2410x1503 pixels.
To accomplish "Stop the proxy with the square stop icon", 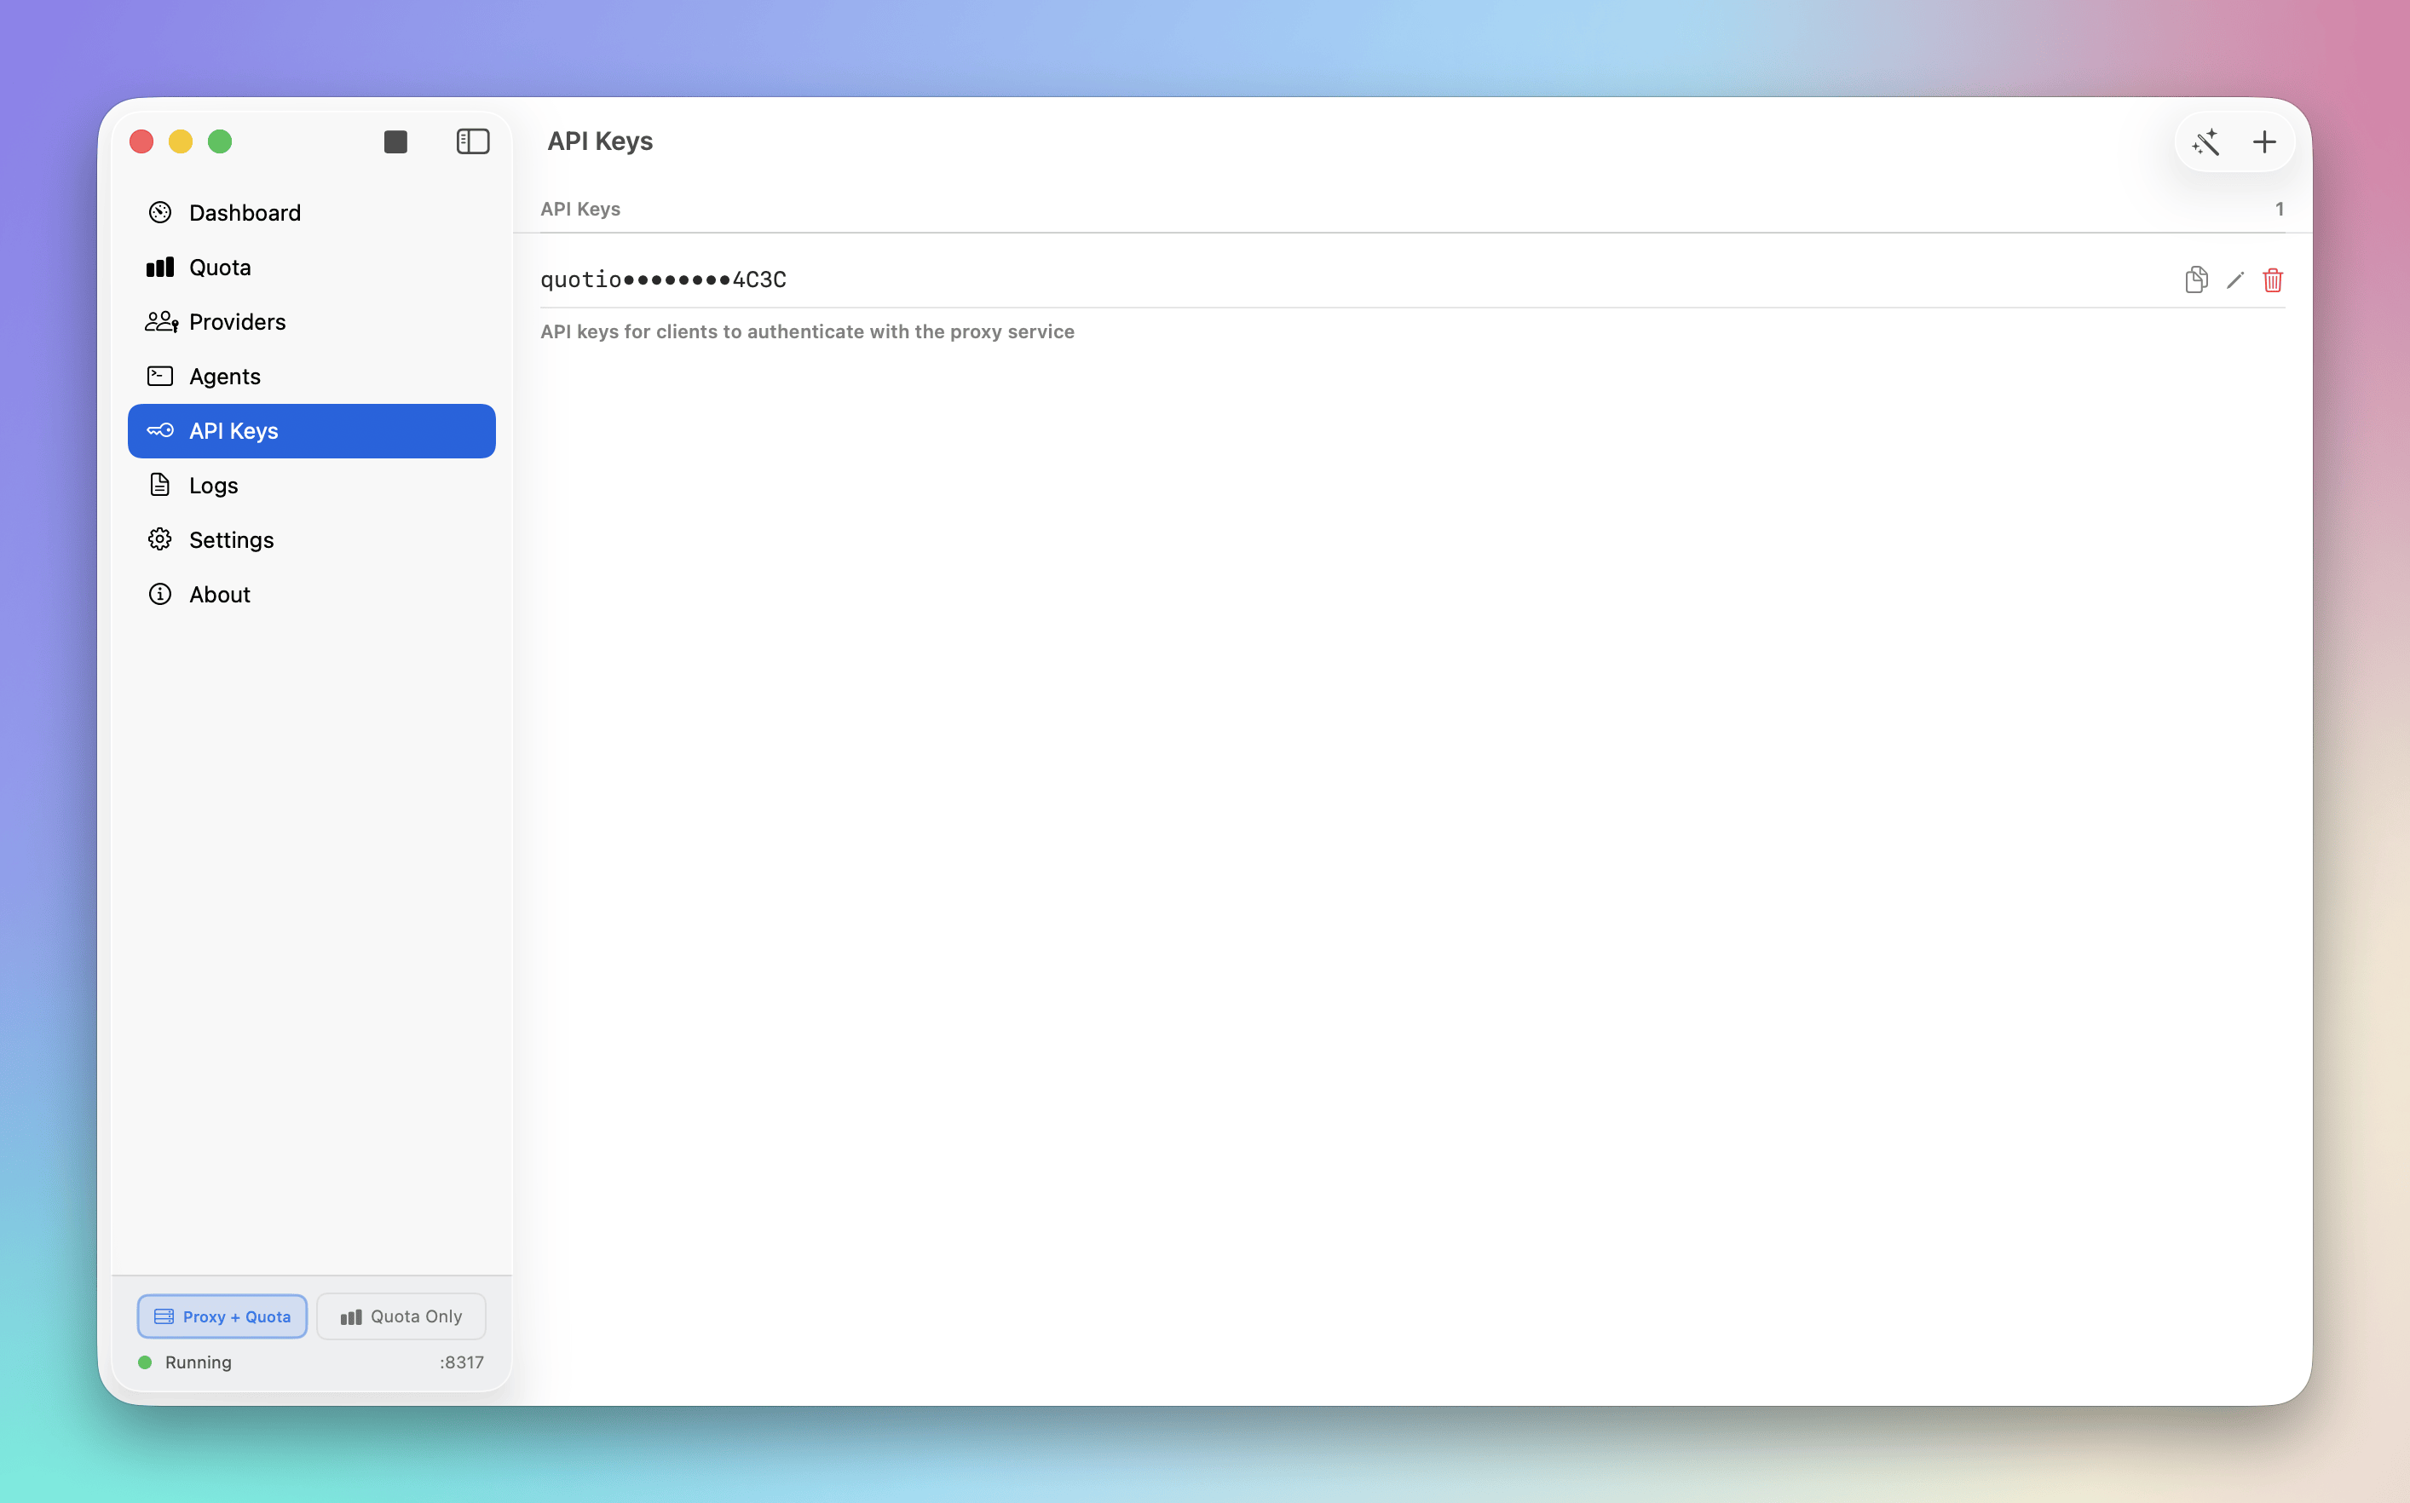I will 395,142.
